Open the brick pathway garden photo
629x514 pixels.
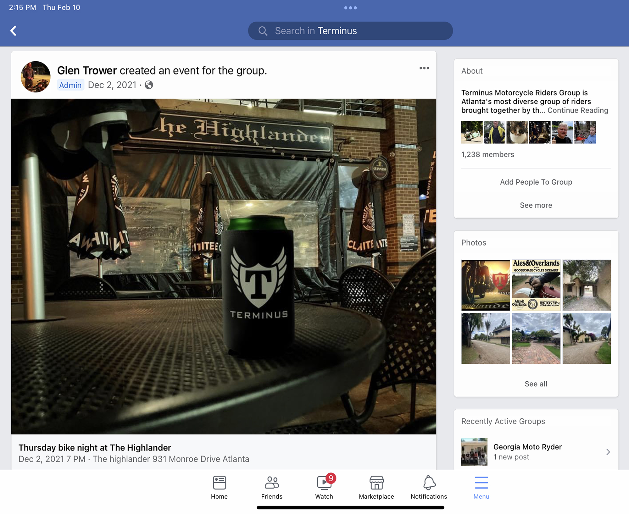click(536, 339)
